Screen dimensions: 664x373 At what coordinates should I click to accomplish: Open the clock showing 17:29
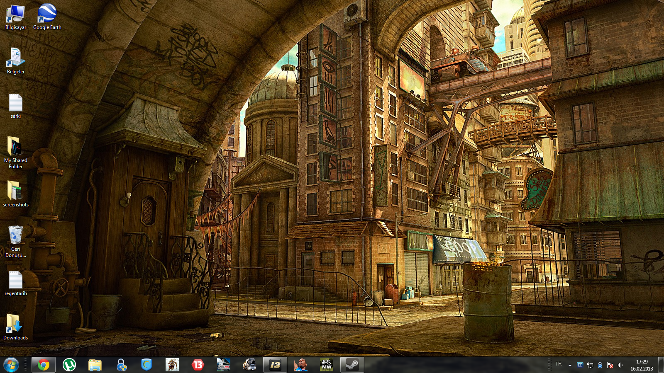(642, 365)
